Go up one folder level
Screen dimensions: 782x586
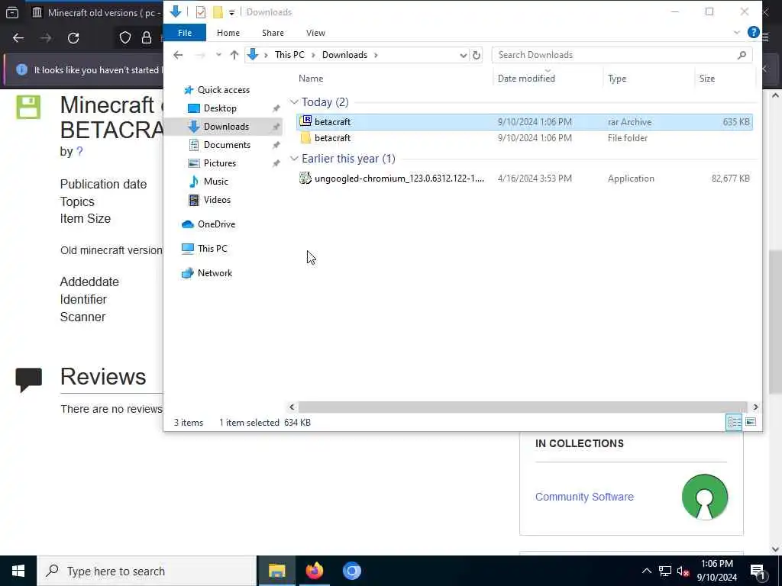(x=234, y=55)
